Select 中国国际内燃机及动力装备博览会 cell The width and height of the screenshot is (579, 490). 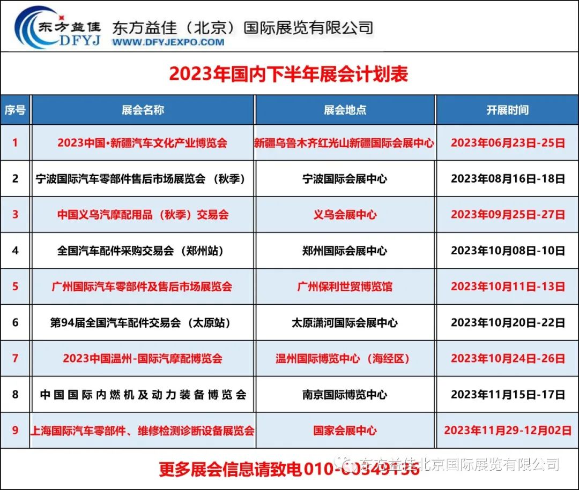(143, 395)
